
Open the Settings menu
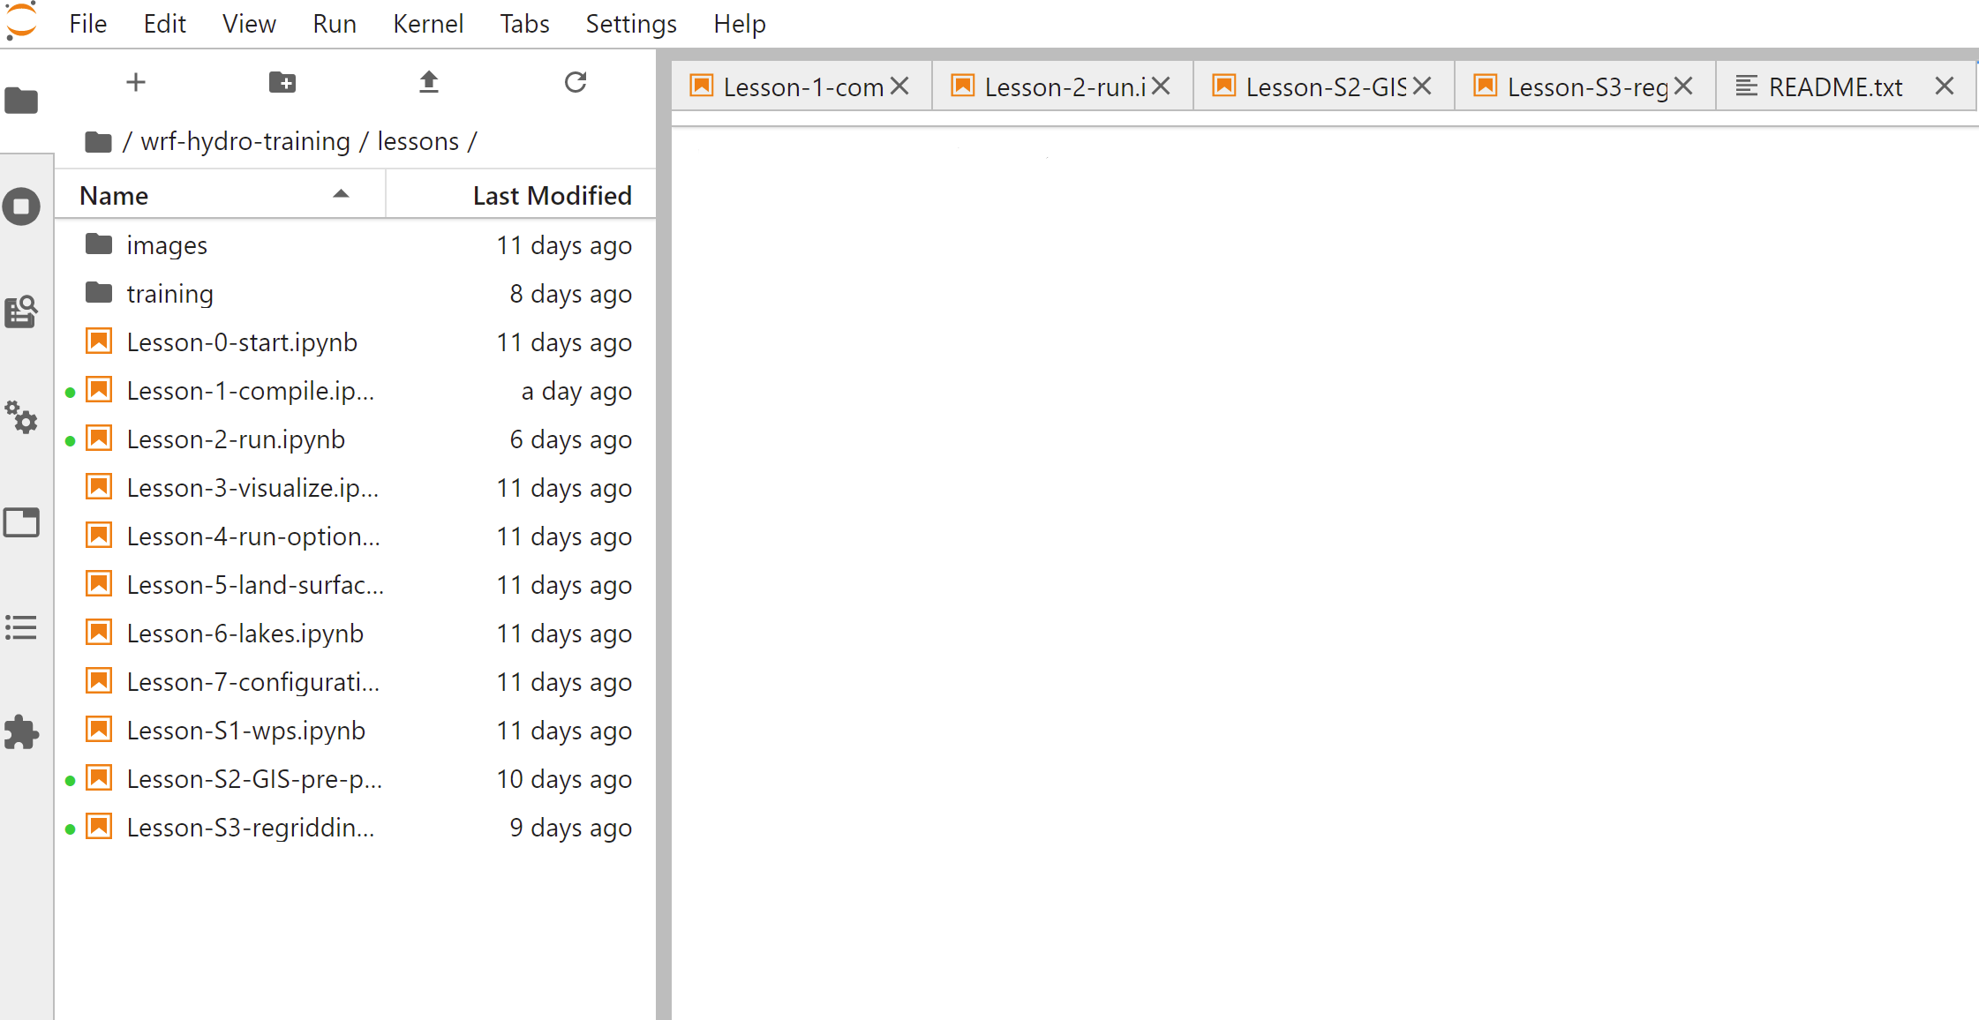[x=631, y=24]
